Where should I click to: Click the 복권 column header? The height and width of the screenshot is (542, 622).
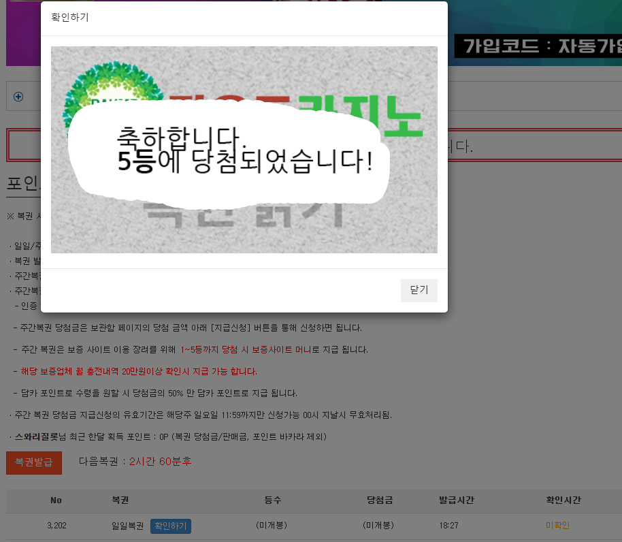pyautogui.click(x=120, y=500)
